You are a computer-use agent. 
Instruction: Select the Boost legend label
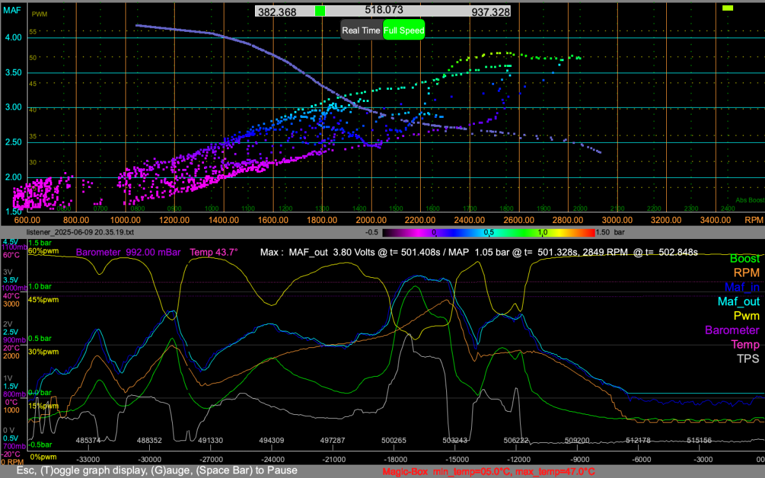[745, 259]
